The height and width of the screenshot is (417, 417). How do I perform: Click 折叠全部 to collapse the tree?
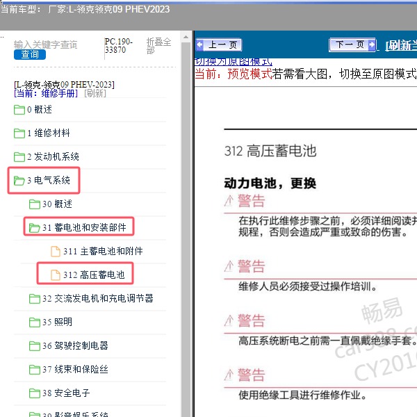coord(158,46)
